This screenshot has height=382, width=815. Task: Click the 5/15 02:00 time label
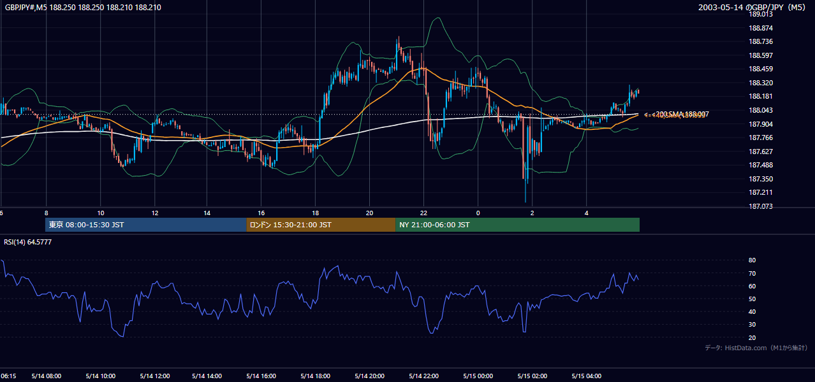click(x=532, y=376)
